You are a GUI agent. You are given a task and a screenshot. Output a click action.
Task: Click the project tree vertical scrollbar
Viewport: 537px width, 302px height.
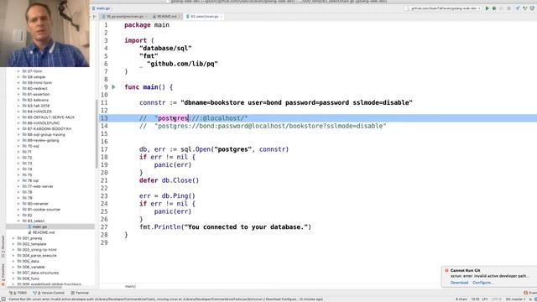click(x=96, y=133)
